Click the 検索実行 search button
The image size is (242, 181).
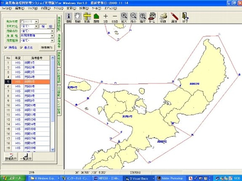[47, 48]
